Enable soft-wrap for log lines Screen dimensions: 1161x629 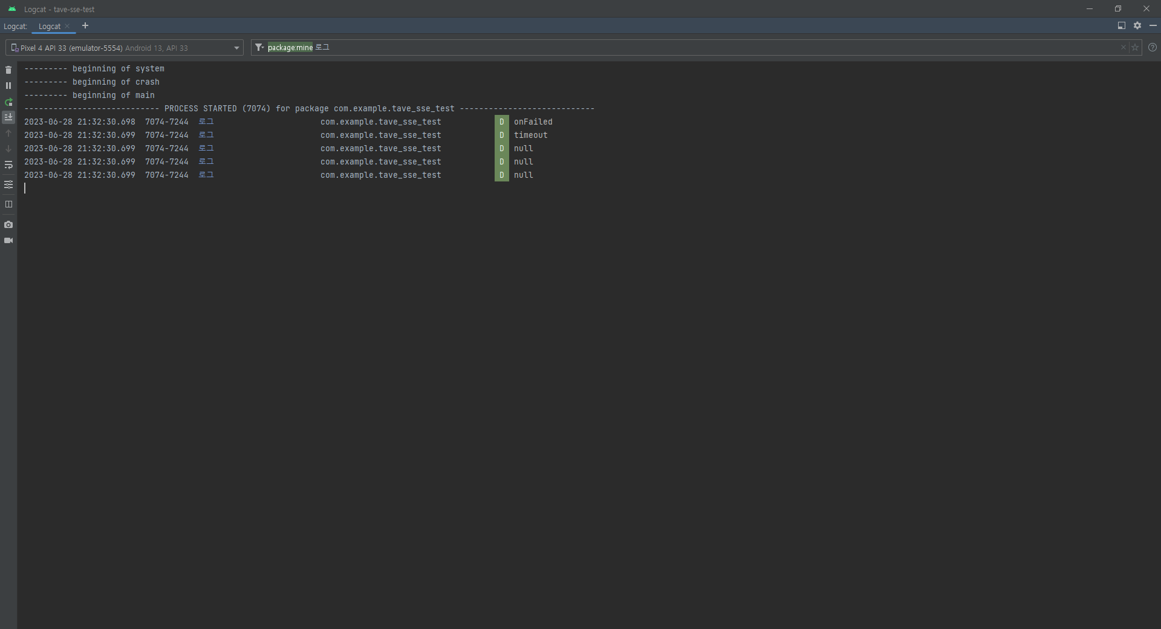pyautogui.click(x=8, y=165)
